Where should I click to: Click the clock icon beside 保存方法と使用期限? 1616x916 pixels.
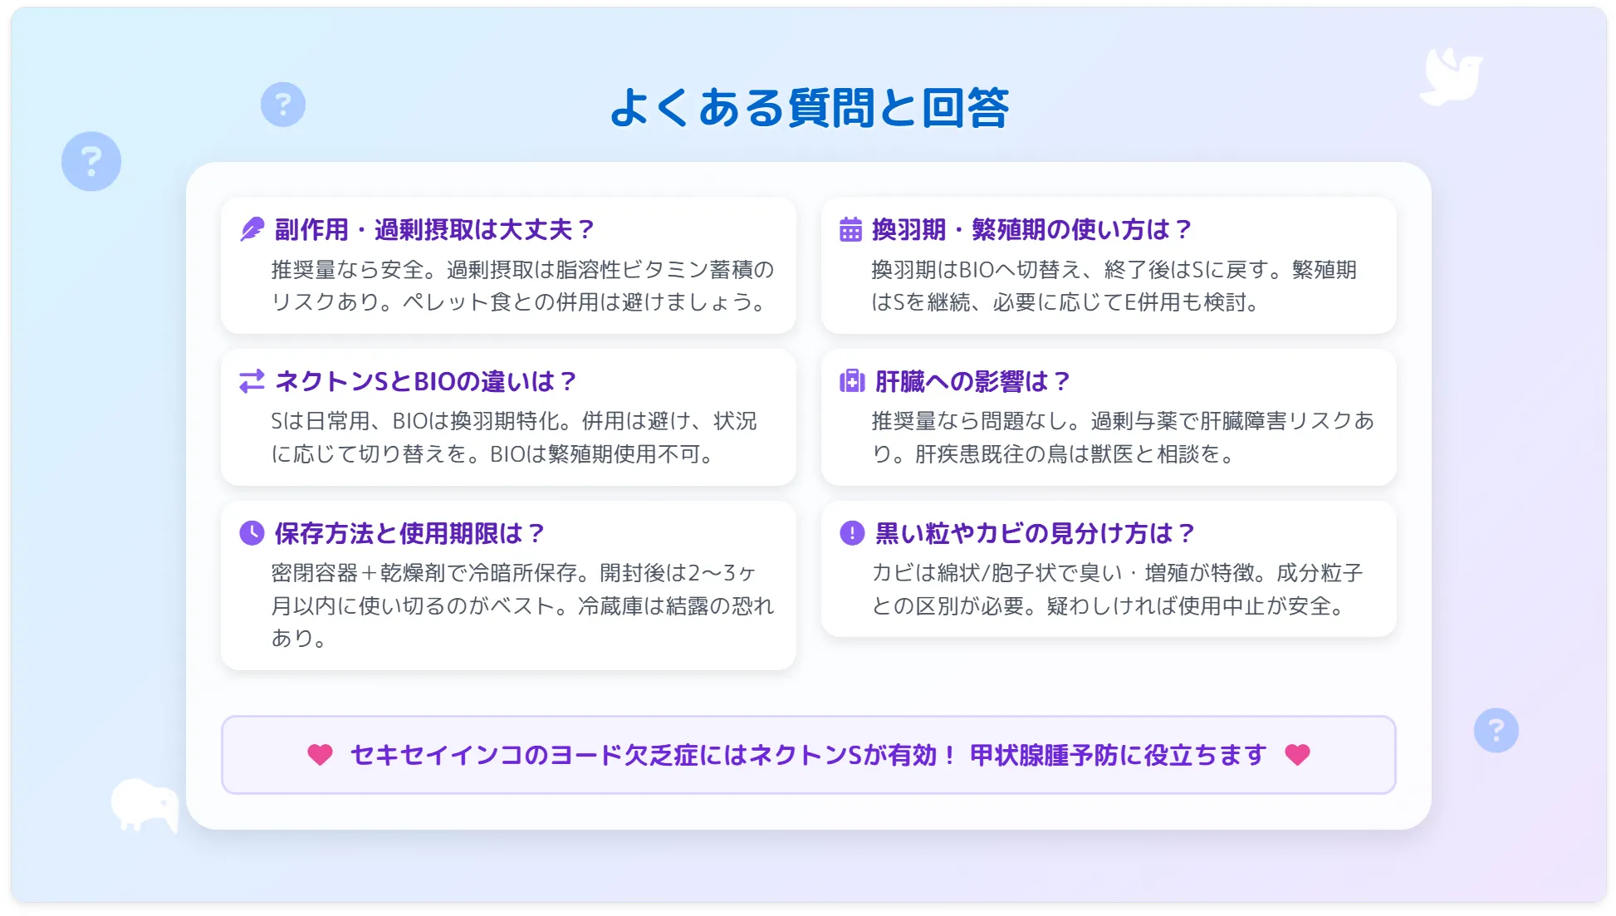click(x=252, y=533)
